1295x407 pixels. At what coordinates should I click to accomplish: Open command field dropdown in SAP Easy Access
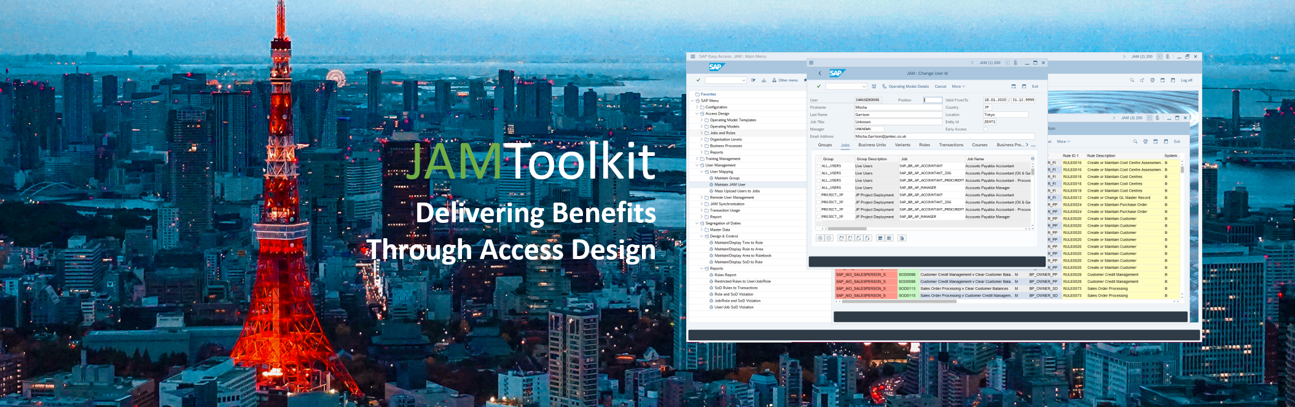pyautogui.click(x=743, y=80)
